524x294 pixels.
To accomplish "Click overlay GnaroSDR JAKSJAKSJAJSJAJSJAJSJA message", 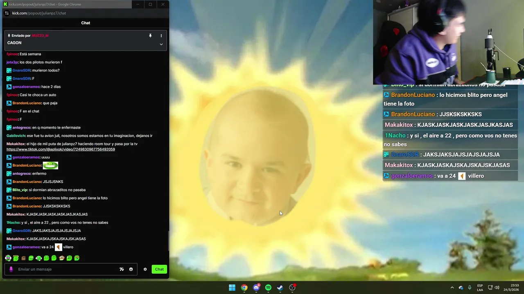I will pyautogui.click(x=450, y=154).
